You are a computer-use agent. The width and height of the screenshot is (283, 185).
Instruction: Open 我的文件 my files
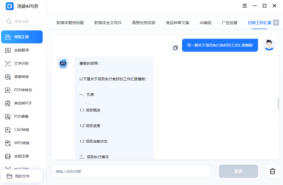click(x=22, y=176)
